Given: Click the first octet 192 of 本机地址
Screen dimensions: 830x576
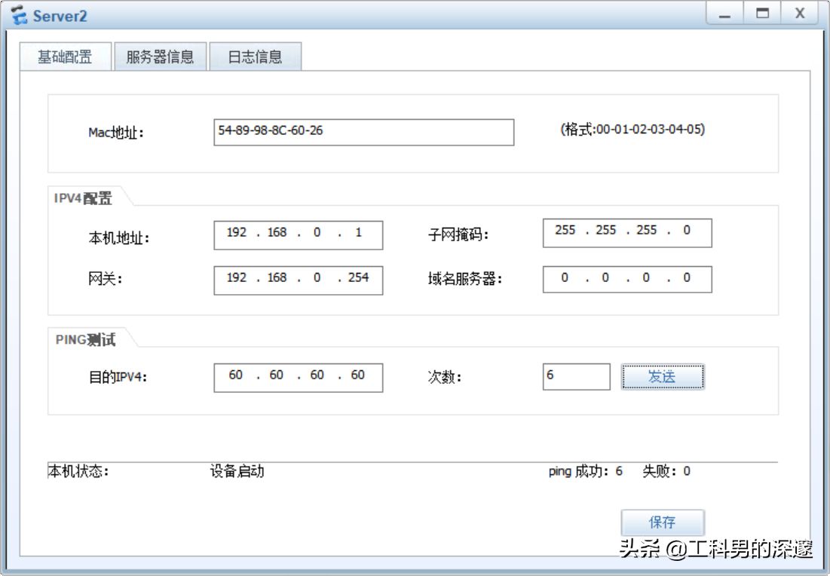Looking at the screenshot, I should pos(237,232).
